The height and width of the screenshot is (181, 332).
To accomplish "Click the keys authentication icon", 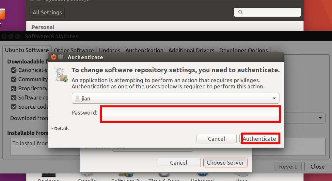I will (61, 74).
